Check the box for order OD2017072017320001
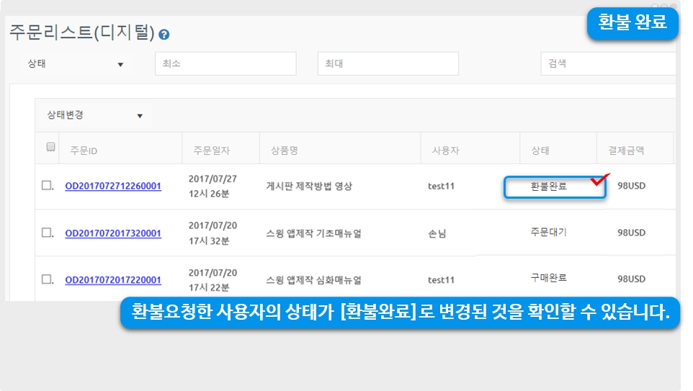 click(x=47, y=233)
